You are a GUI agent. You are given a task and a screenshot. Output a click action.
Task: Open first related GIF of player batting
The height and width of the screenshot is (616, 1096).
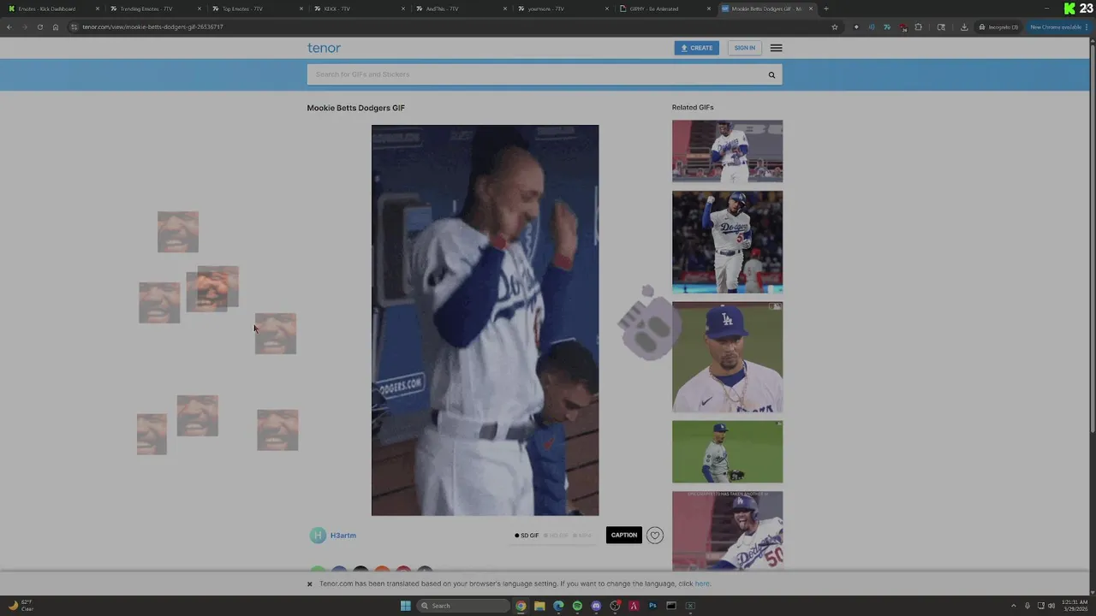point(727,151)
